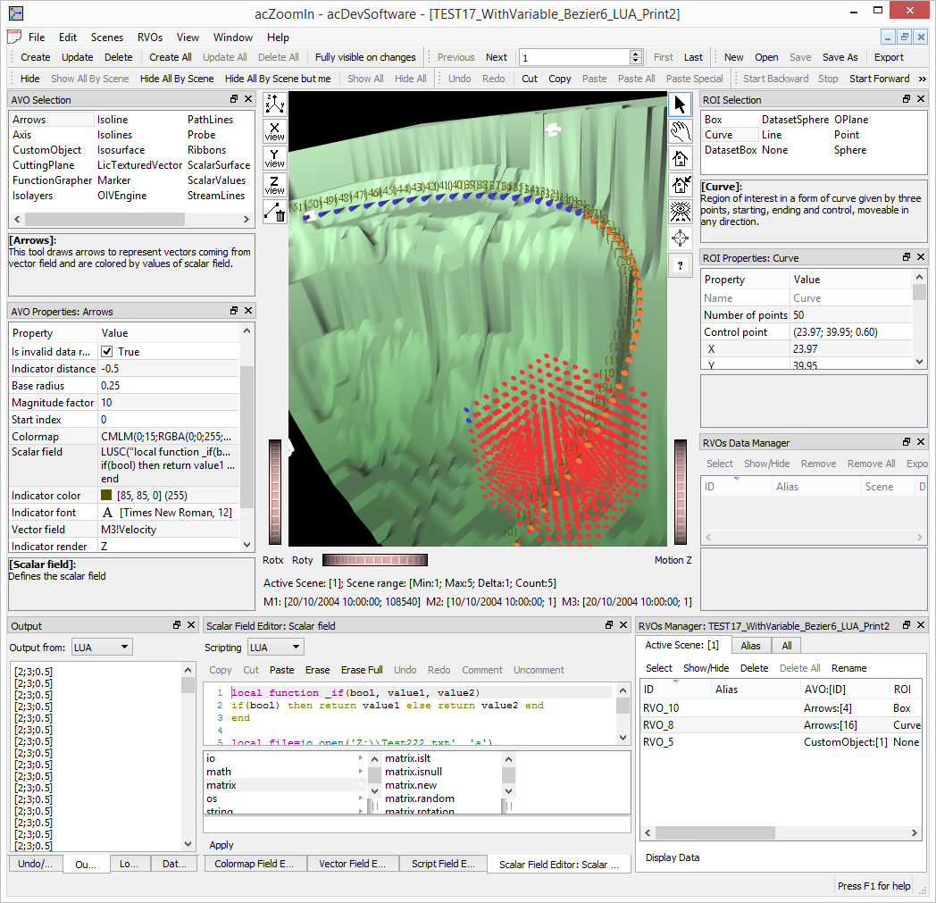Click the Indicator color swatch
Screen dimensions: 936x903
pos(106,496)
